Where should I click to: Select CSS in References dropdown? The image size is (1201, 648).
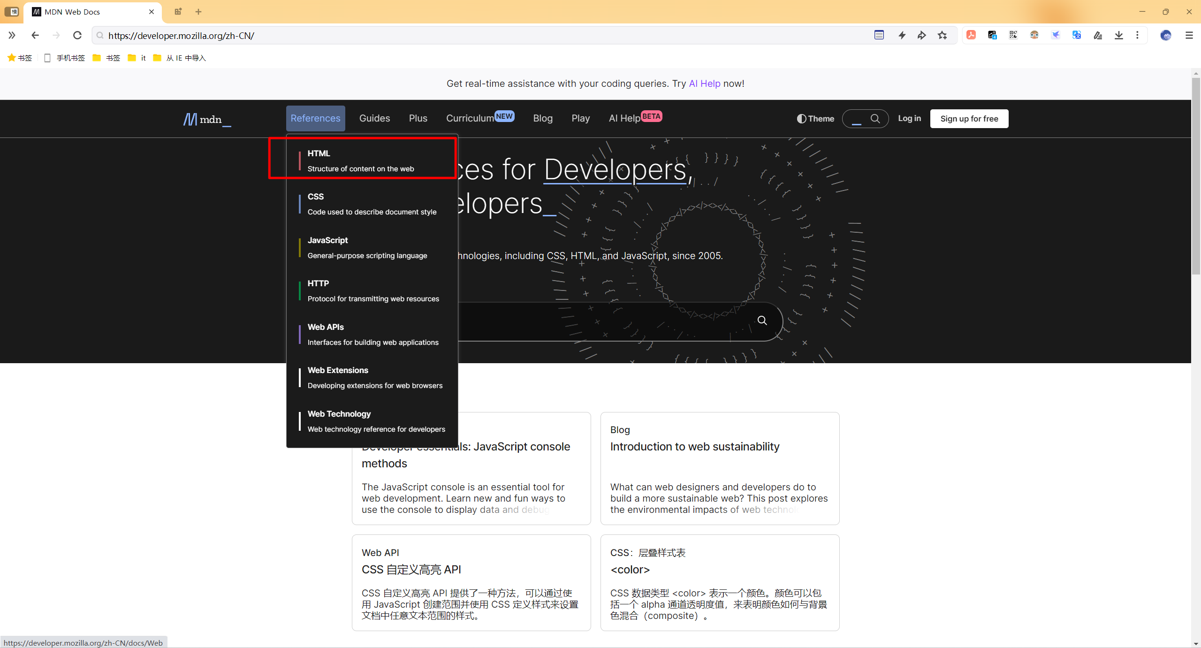pos(372,204)
